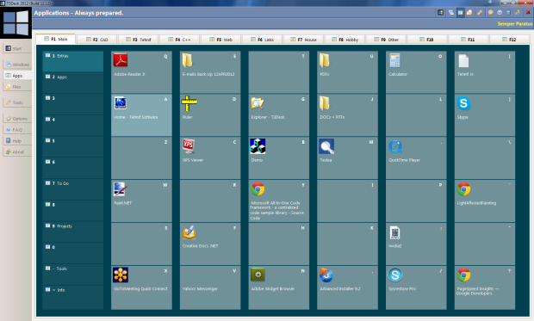
Task: Open the F.A.Q. from the sidebar
Action: point(17,130)
